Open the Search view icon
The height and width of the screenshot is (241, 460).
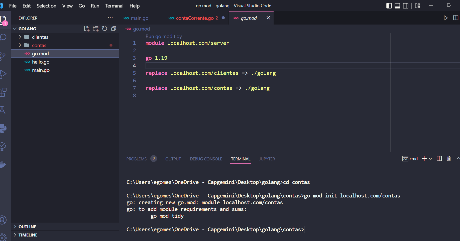pos(3,38)
